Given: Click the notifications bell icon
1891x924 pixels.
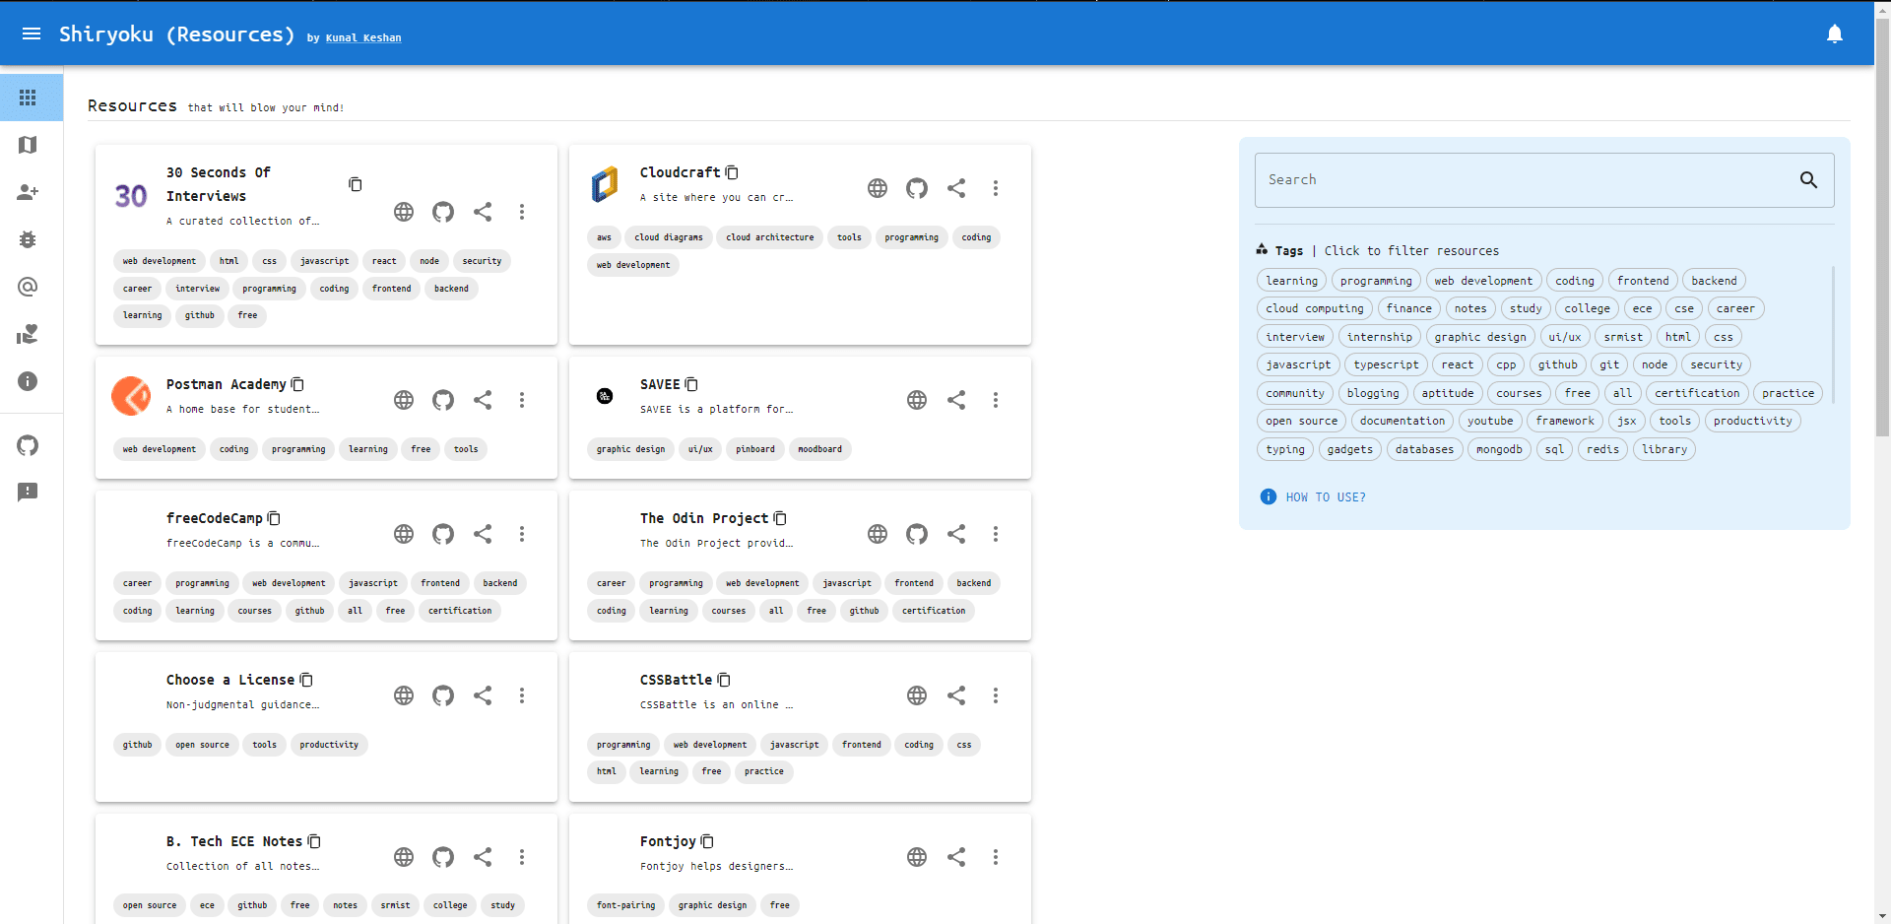Looking at the screenshot, I should point(1834,33).
